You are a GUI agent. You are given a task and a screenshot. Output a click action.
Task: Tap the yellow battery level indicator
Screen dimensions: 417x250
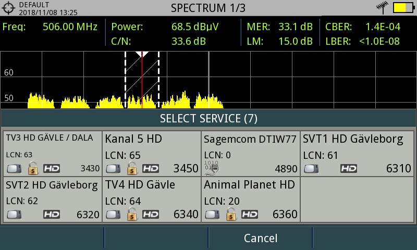(x=403, y=8)
